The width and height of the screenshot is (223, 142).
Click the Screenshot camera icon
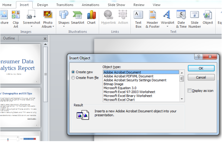pyautogui.click(x=31, y=15)
